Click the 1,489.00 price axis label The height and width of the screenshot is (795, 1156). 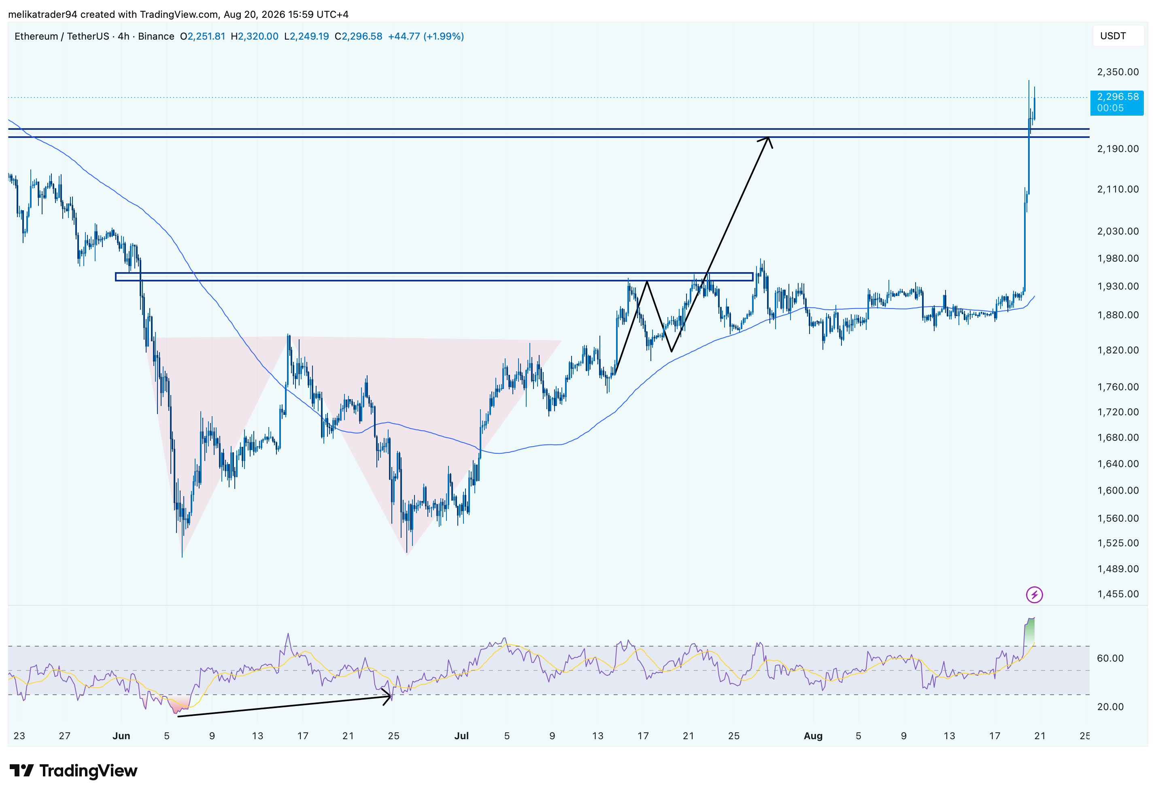(x=1118, y=569)
